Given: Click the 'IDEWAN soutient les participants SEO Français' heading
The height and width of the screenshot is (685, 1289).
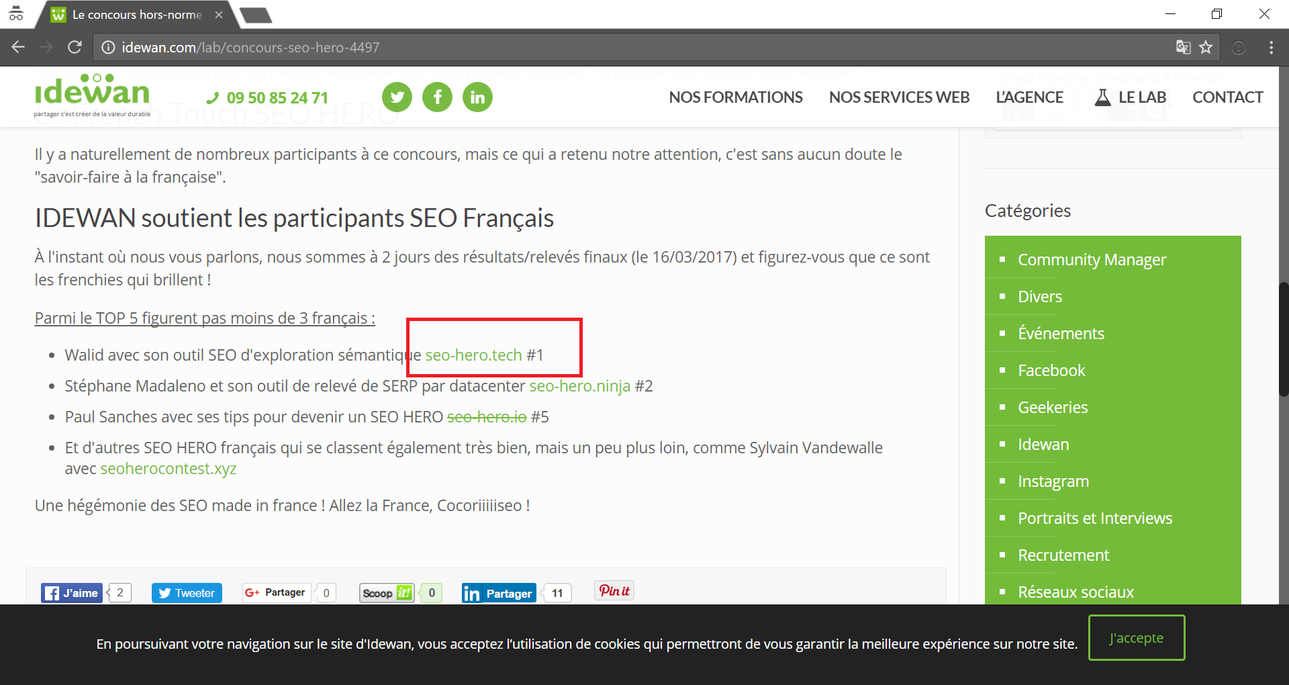Looking at the screenshot, I should click(x=294, y=218).
